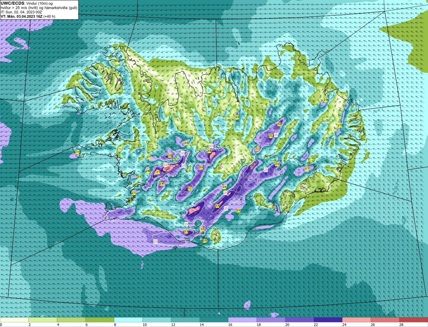
Task: Click the legend scale number 20
Action: pyautogui.click(x=288, y=325)
